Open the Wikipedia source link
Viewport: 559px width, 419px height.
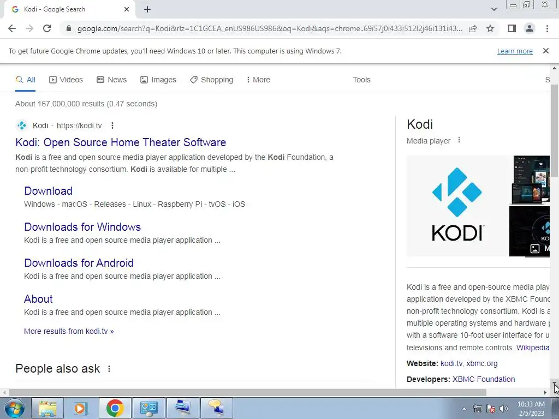click(533, 348)
